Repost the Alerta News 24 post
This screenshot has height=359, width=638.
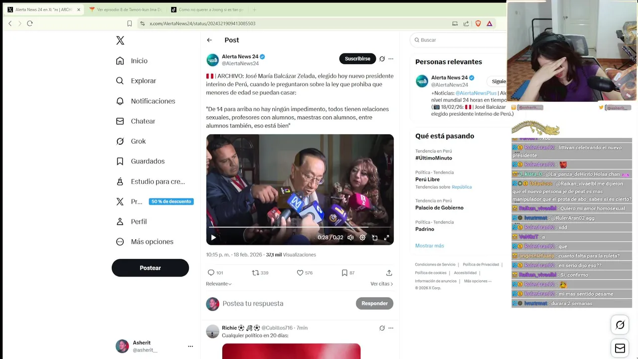click(255, 273)
